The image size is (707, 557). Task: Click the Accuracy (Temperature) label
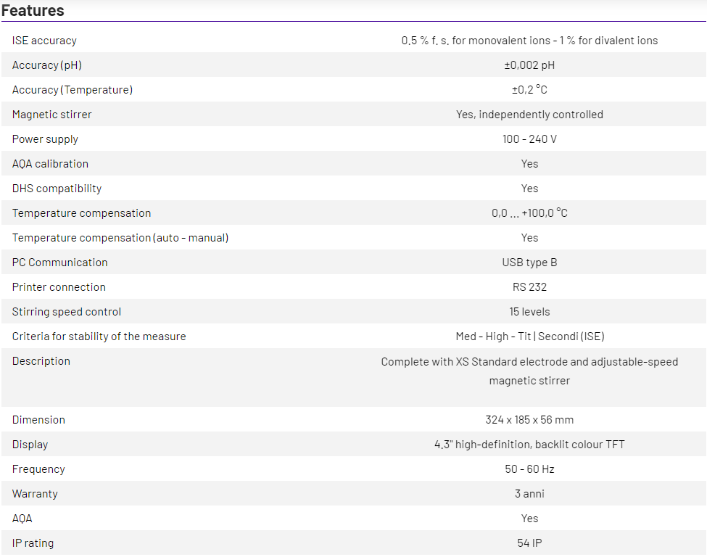[73, 90]
